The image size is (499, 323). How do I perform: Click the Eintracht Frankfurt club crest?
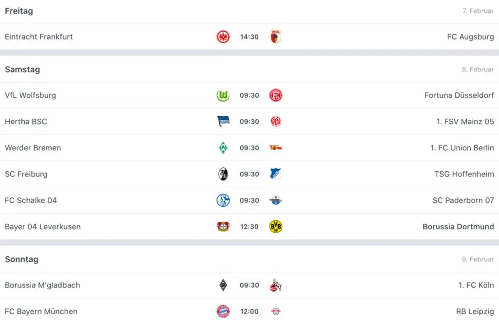click(223, 37)
